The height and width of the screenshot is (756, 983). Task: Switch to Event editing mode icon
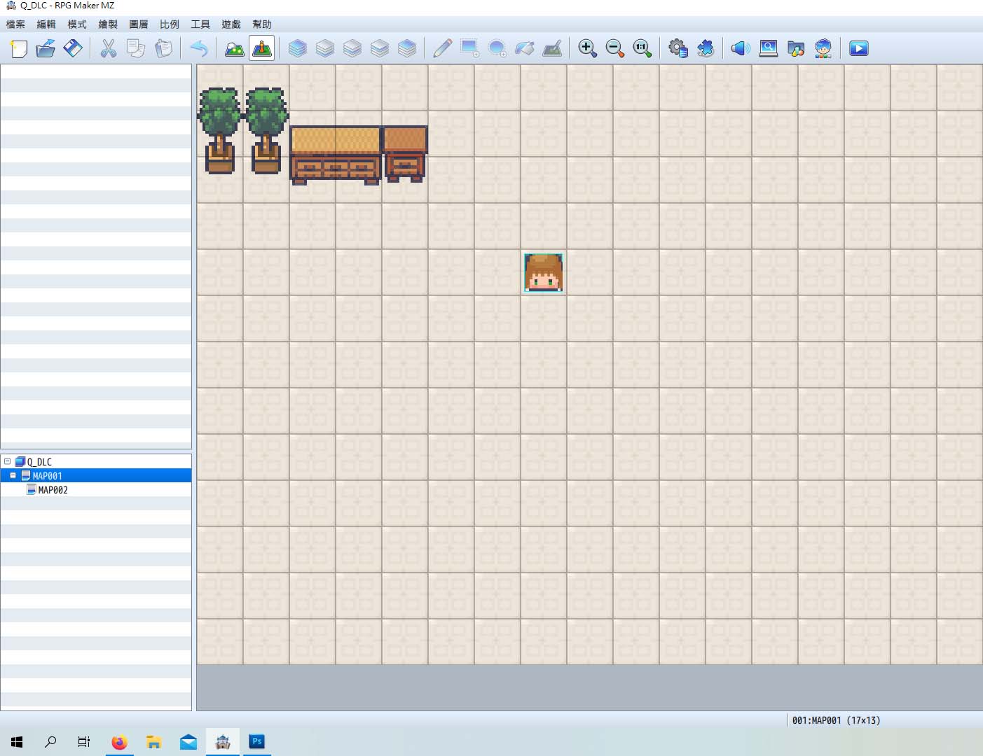pyautogui.click(x=261, y=48)
